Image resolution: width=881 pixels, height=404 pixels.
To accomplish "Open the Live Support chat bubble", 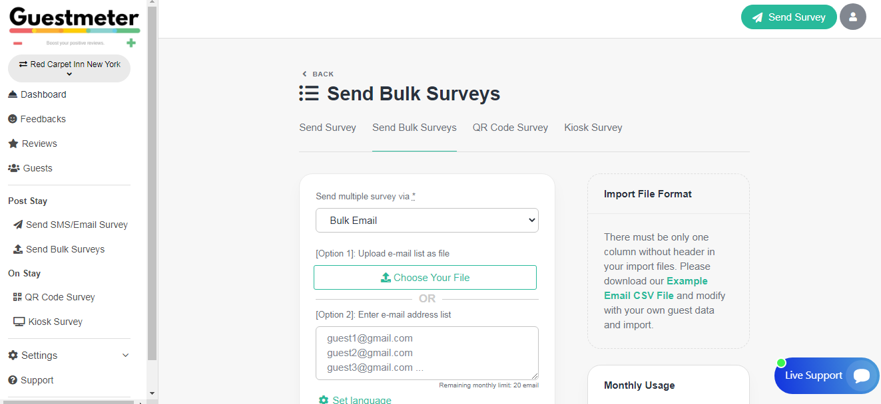I will point(861,375).
